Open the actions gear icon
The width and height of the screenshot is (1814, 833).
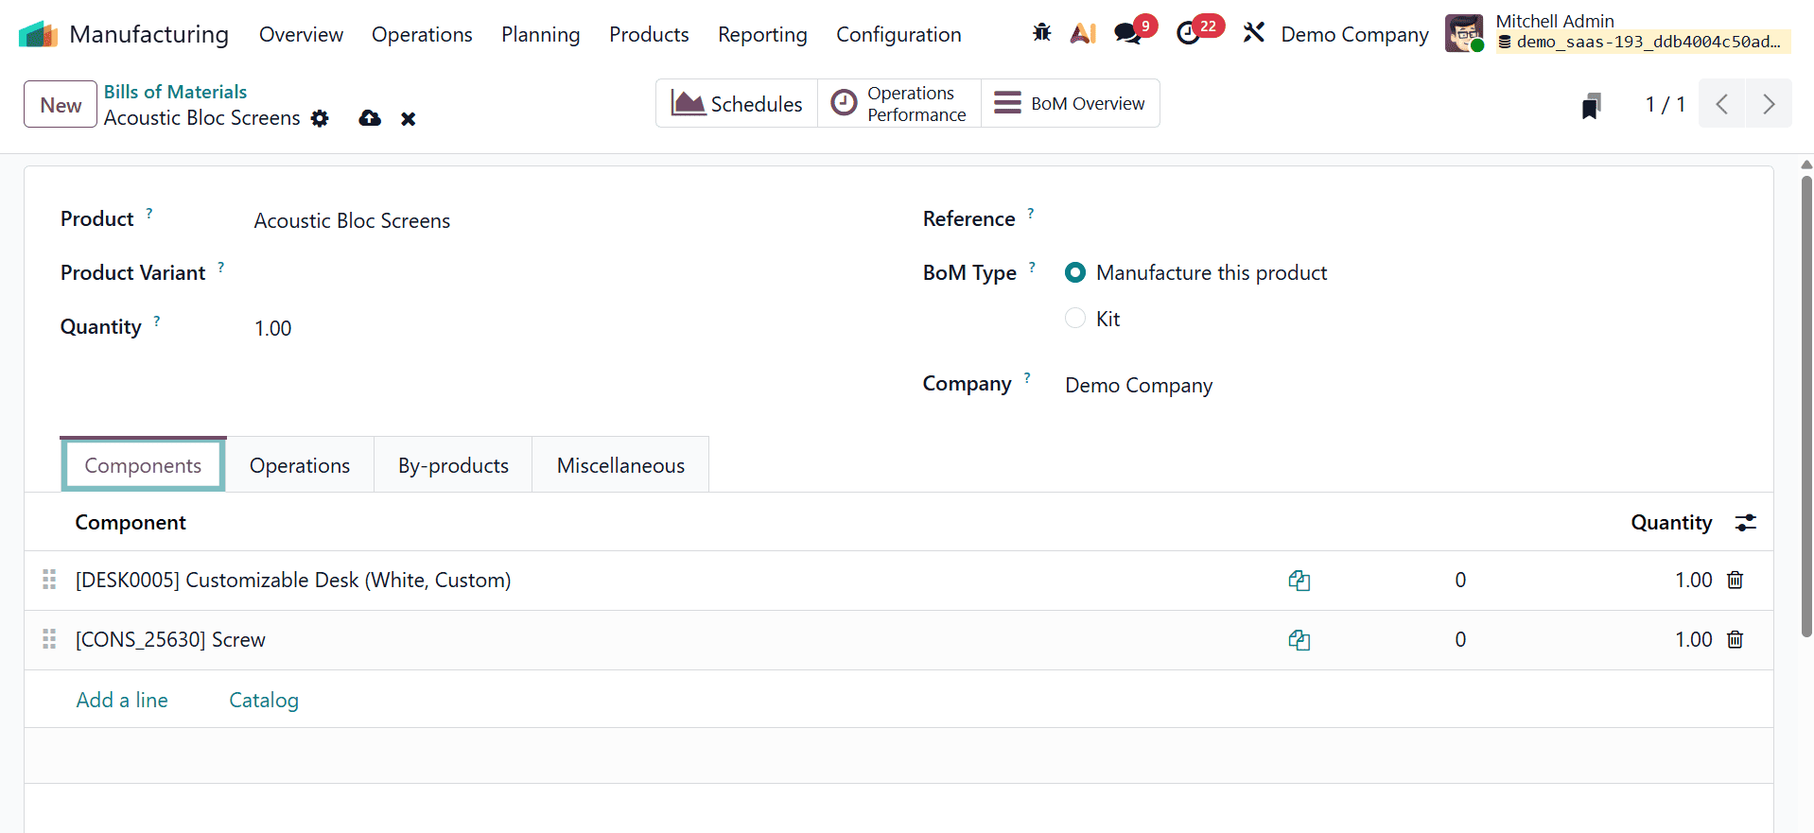[320, 118]
